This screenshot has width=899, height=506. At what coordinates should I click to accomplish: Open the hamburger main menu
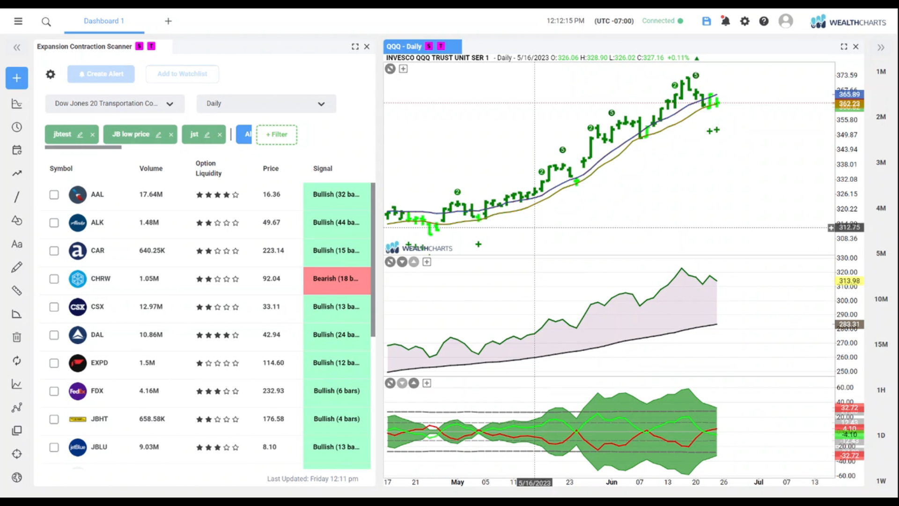(18, 21)
